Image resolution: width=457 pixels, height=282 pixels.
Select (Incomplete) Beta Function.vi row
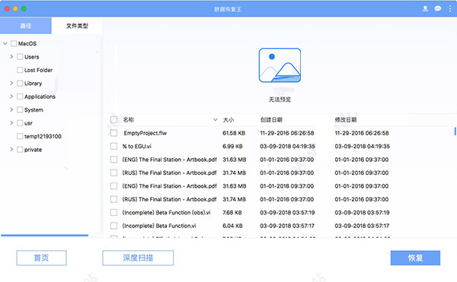coord(159,226)
